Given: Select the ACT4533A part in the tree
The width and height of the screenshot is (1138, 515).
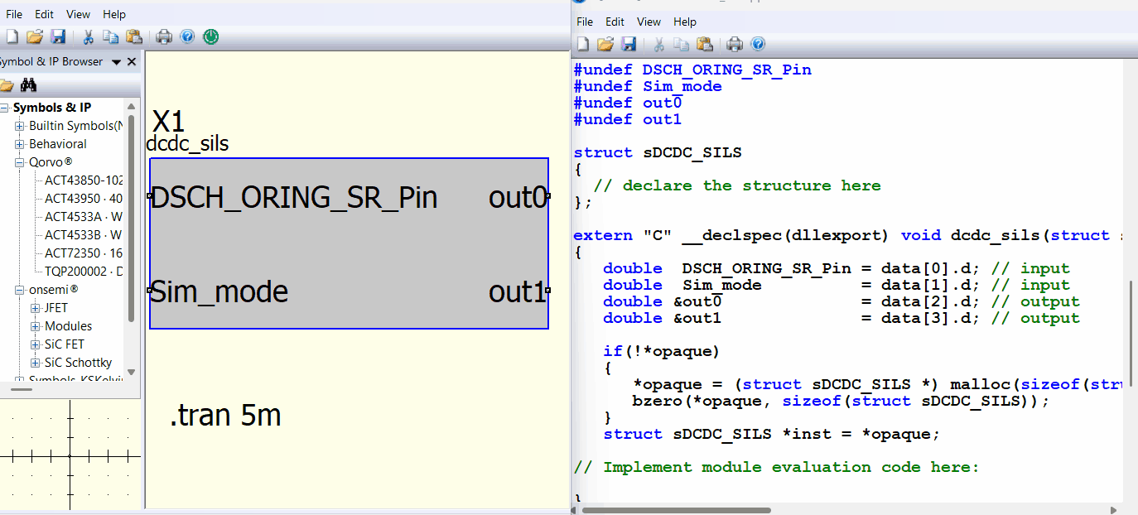Looking at the screenshot, I should click(83, 217).
